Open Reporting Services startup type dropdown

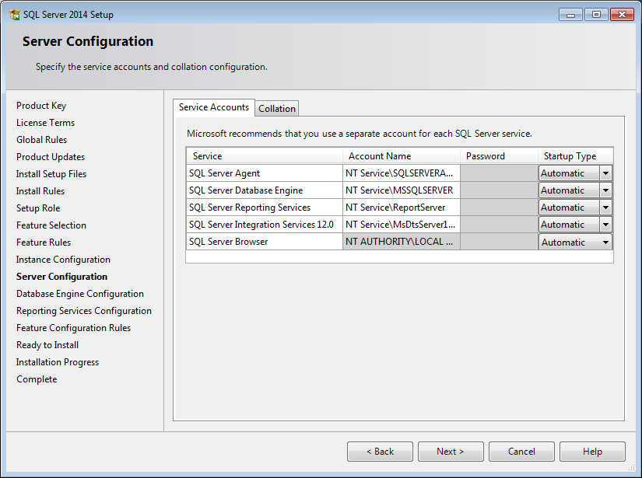pos(605,207)
